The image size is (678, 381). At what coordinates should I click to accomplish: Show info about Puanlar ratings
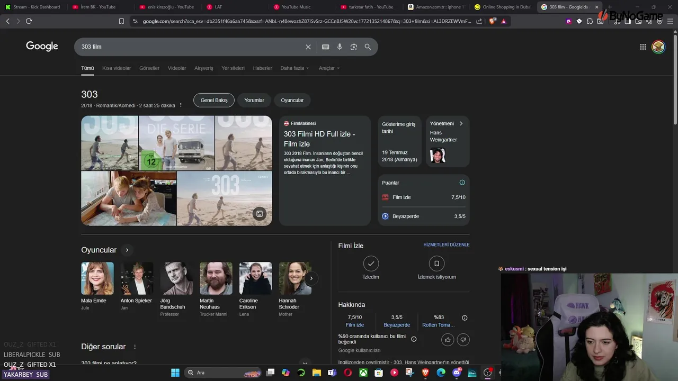pyautogui.click(x=462, y=183)
